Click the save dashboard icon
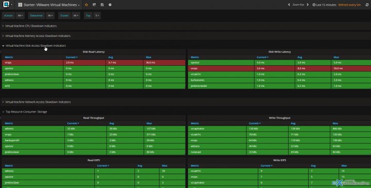371x188 pixels. coord(102,5)
